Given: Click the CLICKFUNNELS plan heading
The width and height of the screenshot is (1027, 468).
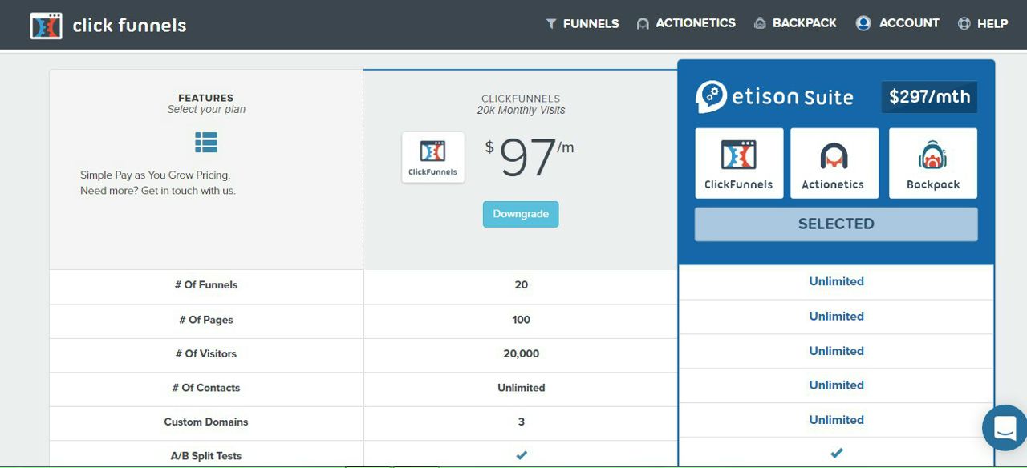Looking at the screenshot, I should pyautogui.click(x=521, y=99).
